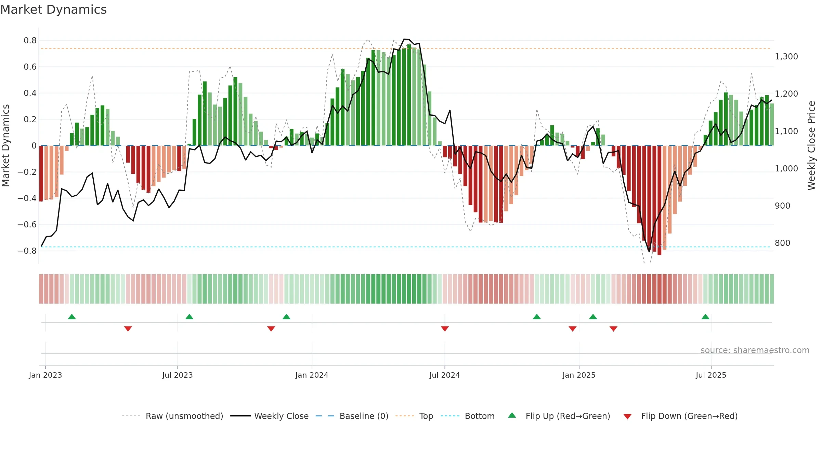
Task: Click the 0.8 left axis tick label
Action: [x=30, y=40]
